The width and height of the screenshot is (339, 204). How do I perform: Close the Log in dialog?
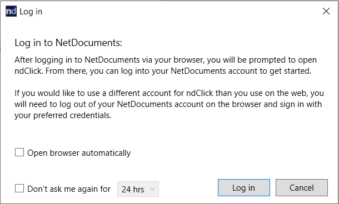(x=326, y=11)
